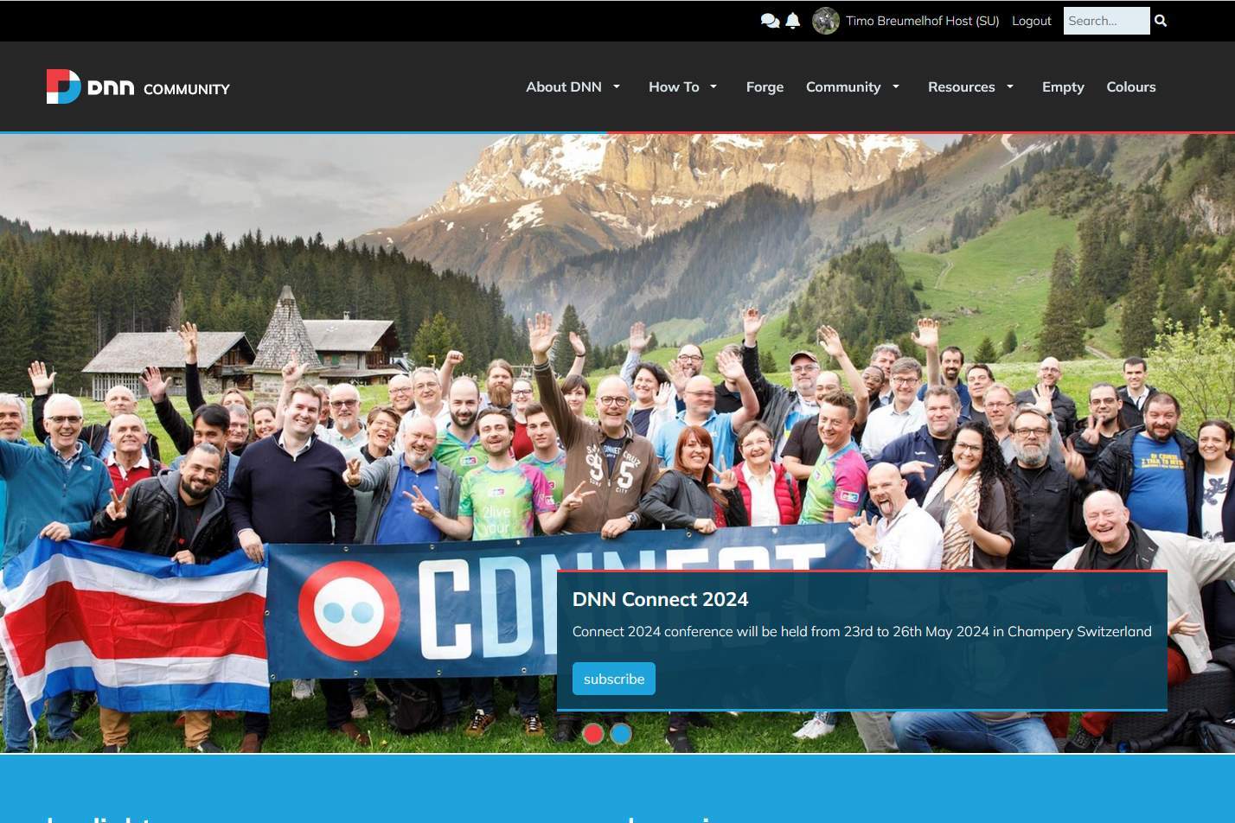The height and width of the screenshot is (823, 1235).
Task: Click the Connect 2024 conference description text
Action: (x=861, y=631)
